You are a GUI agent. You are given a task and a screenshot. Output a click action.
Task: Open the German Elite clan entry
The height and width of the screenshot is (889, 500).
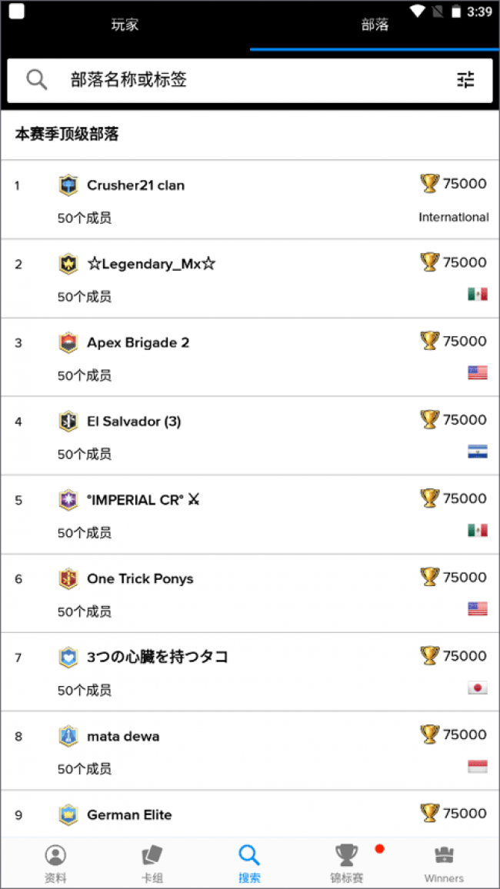click(129, 814)
